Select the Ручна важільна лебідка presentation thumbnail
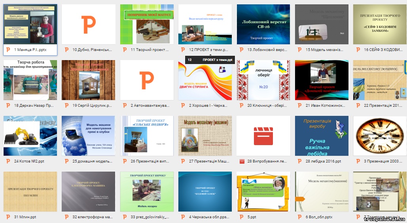This screenshot has height=223, width=407. click(x=322, y=136)
